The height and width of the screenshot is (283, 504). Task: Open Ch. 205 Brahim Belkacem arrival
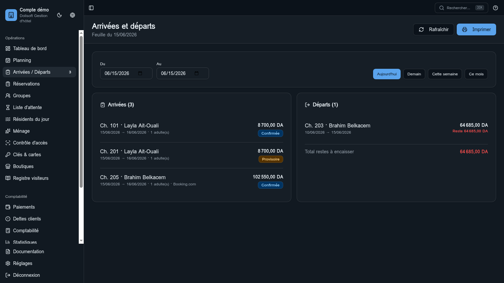click(x=192, y=181)
